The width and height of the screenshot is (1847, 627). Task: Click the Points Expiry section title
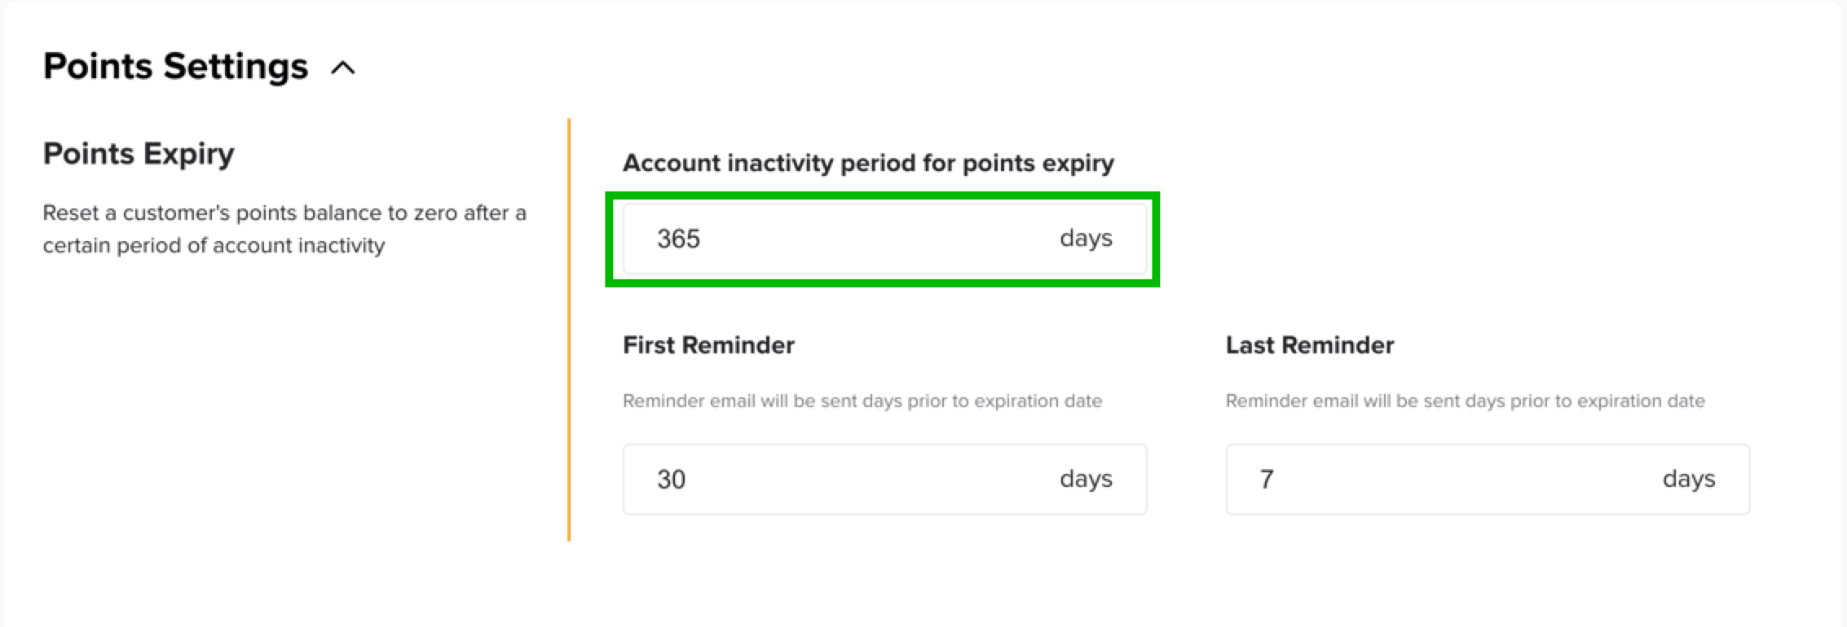click(138, 153)
